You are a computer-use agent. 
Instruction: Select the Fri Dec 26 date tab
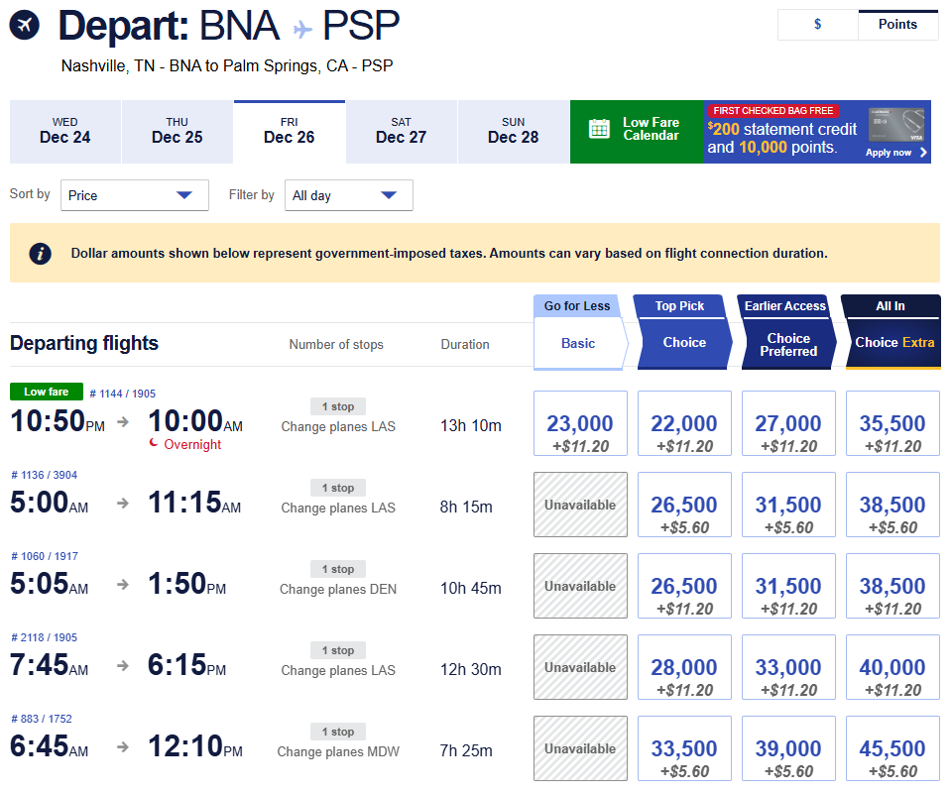(x=290, y=132)
